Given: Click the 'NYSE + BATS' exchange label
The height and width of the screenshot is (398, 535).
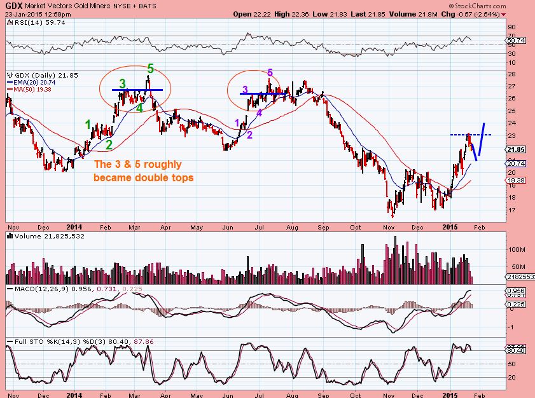Looking at the screenshot, I should tap(135, 6).
